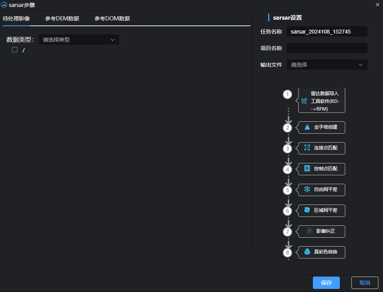Select the 雷达数据导入 step icon
The height and width of the screenshot is (292, 383).
coord(304,101)
